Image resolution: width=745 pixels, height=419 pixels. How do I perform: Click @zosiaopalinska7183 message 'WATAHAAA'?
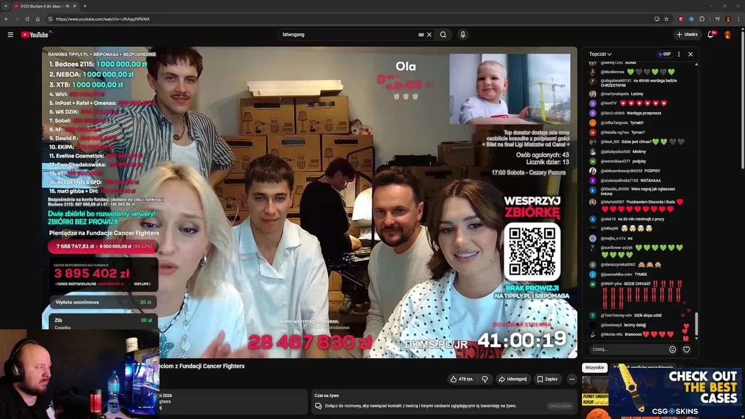coord(651,180)
